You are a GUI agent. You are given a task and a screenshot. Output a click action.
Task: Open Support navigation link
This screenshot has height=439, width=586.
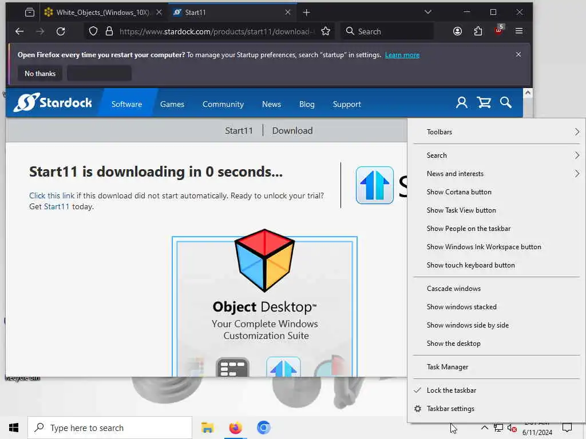pyautogui.click(x=347, y=105)
